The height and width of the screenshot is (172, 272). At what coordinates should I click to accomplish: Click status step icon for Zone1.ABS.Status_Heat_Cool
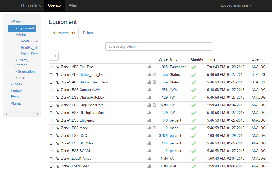coord(57,82)
